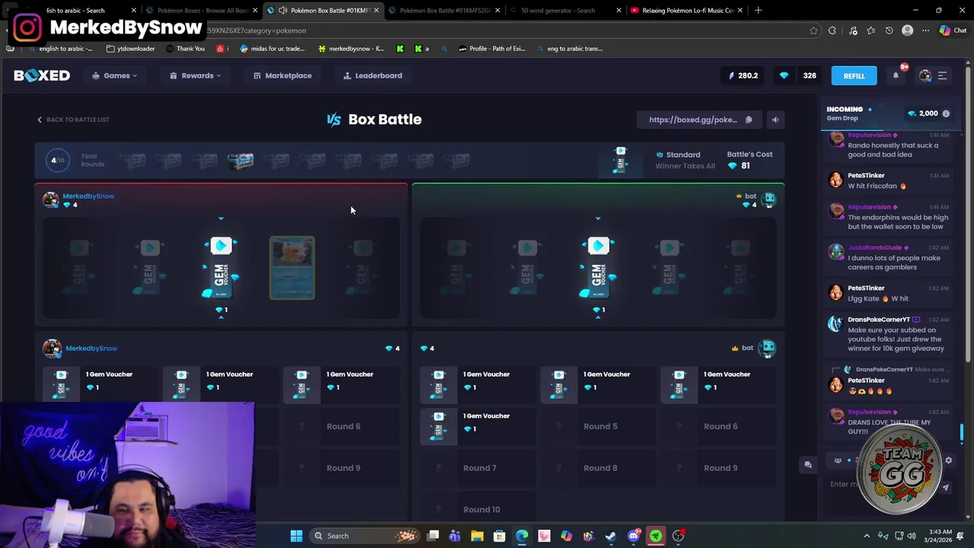Screen dimensions: 974x548
Task: Open Profile - Path of Exile bookmark
Action: pyautogui.click(x=492, y=49)
